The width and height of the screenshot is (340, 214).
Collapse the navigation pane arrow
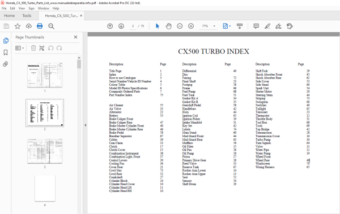click(85, 125)
